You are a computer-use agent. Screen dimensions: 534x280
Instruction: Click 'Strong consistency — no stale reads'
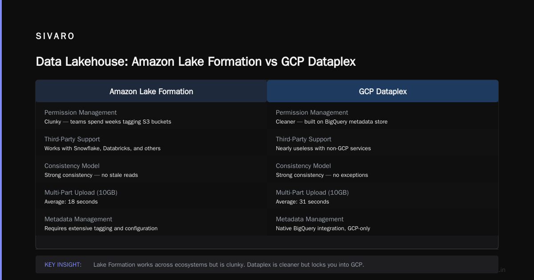(91, 175)
